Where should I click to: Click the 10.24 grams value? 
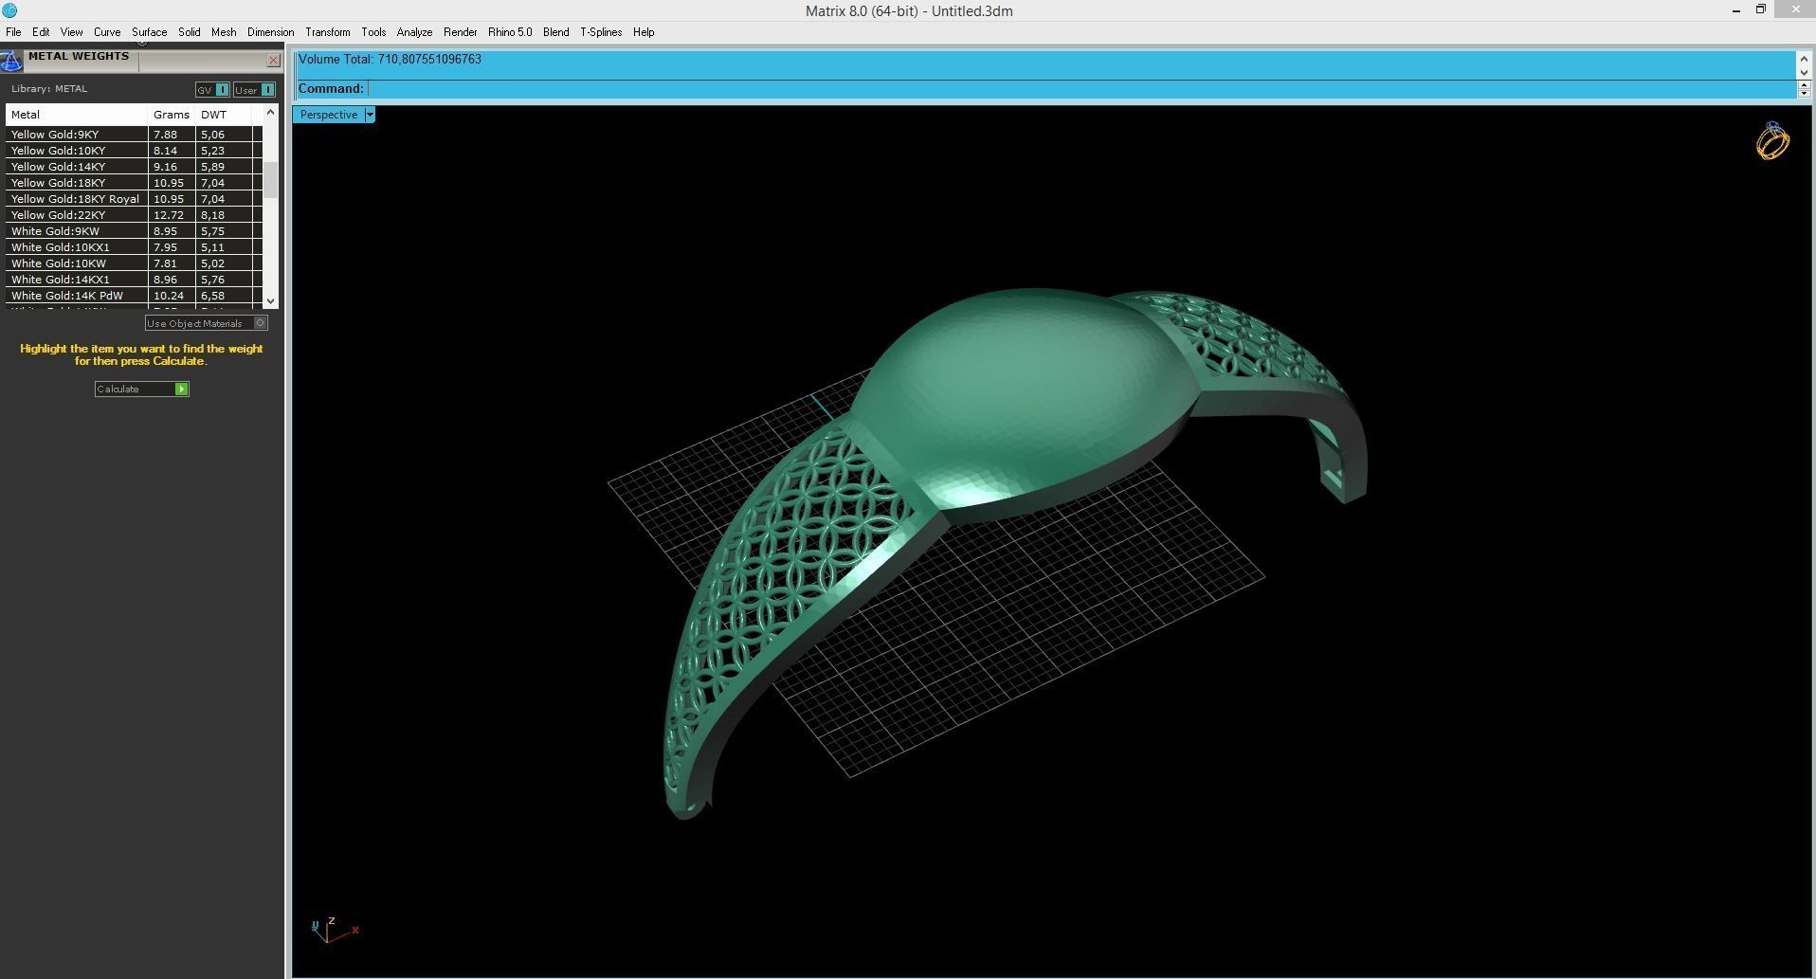169,296
